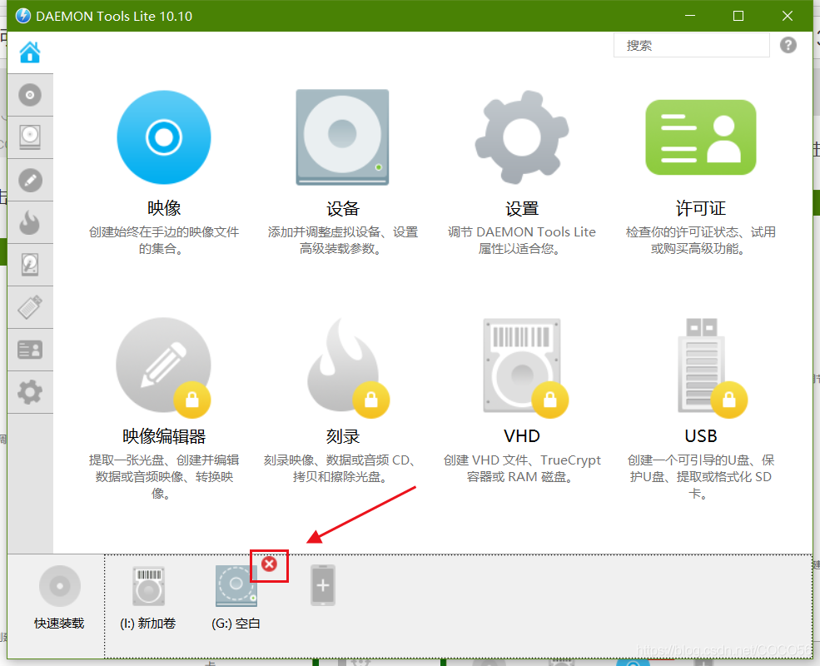Click the 刻录 title text
The width and height of the screenshot is (820, 666).
(x=342, y=436)
